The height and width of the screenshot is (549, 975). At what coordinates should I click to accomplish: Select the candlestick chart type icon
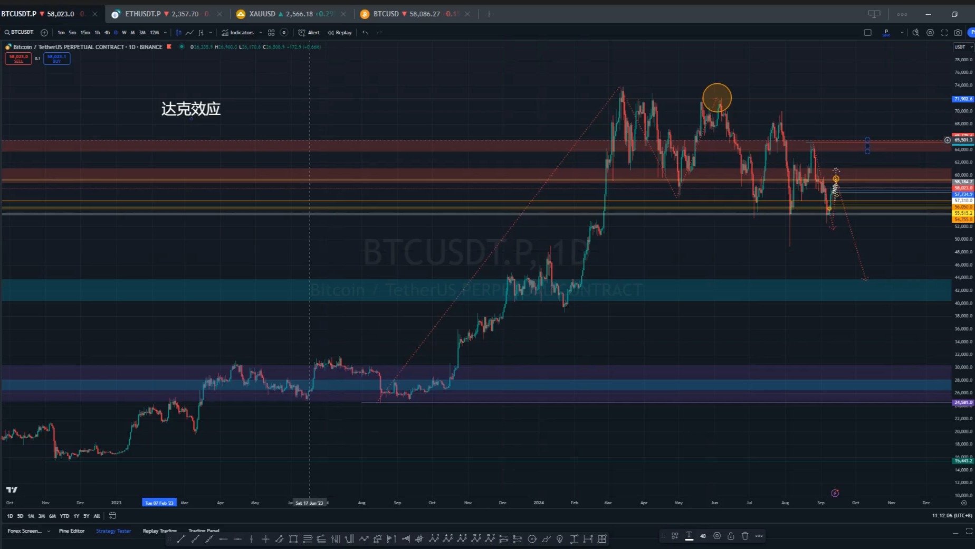click(x=178, y=33)
